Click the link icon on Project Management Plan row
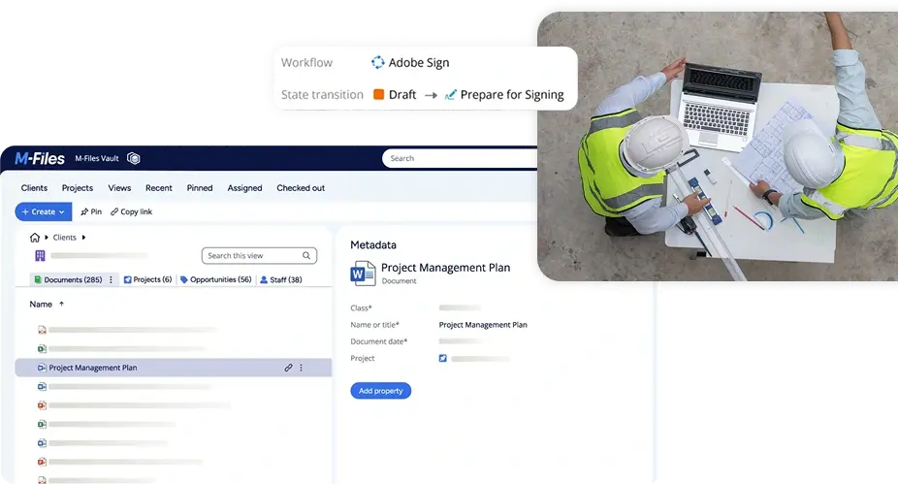This screenshot has width=898, height=484. pos(289,368)
